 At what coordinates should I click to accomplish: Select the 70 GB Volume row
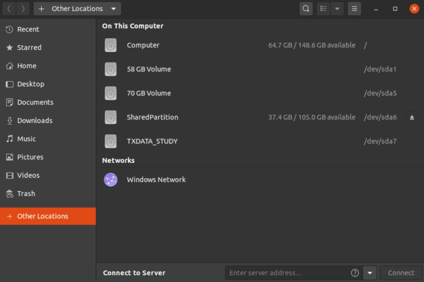coord(260,93)
